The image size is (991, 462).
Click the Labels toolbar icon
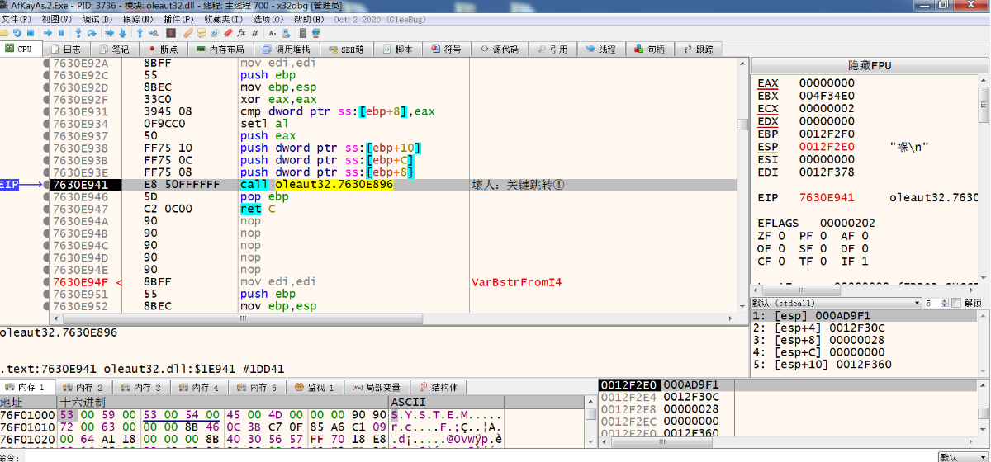click(215, 33)
